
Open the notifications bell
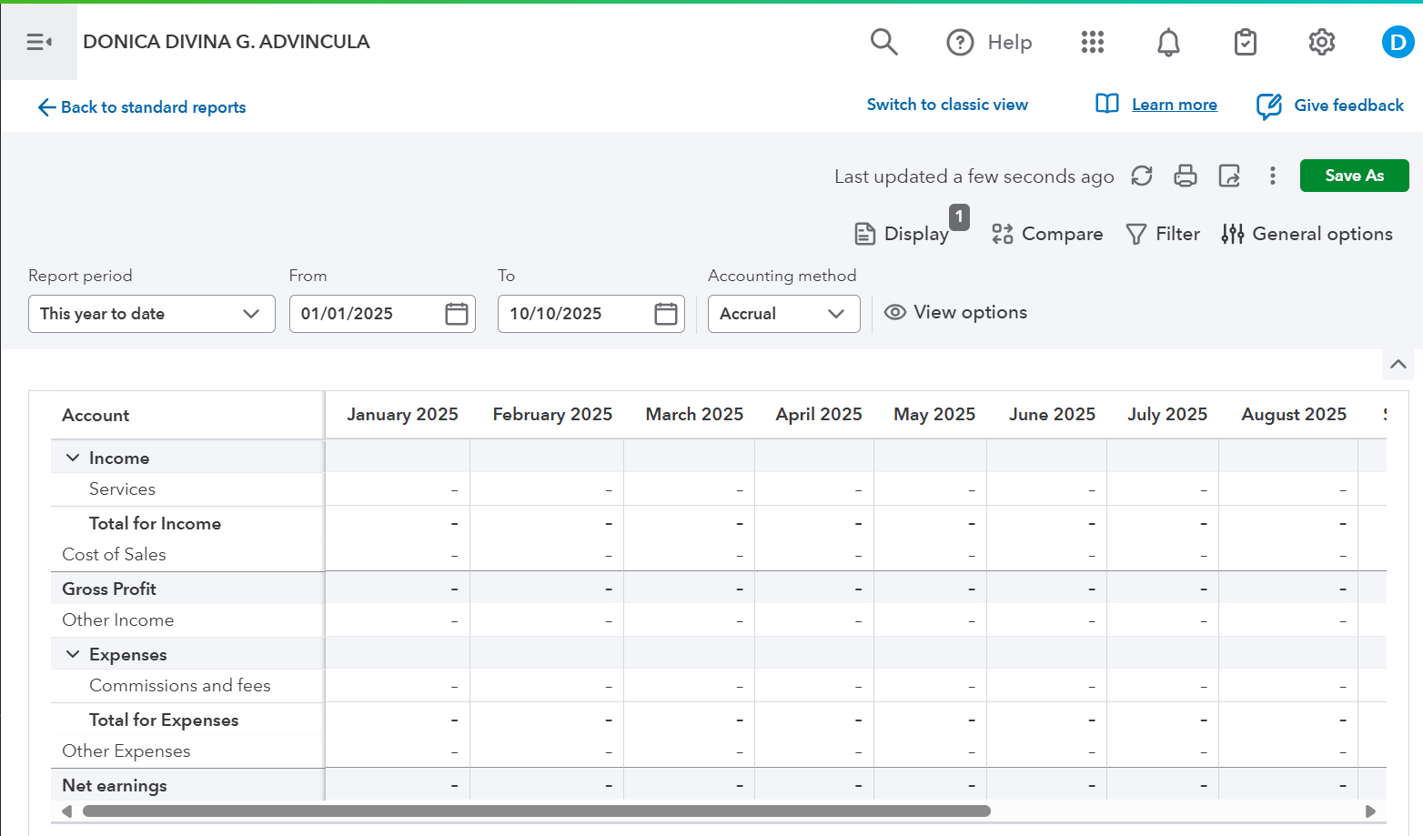[1168, 42]
